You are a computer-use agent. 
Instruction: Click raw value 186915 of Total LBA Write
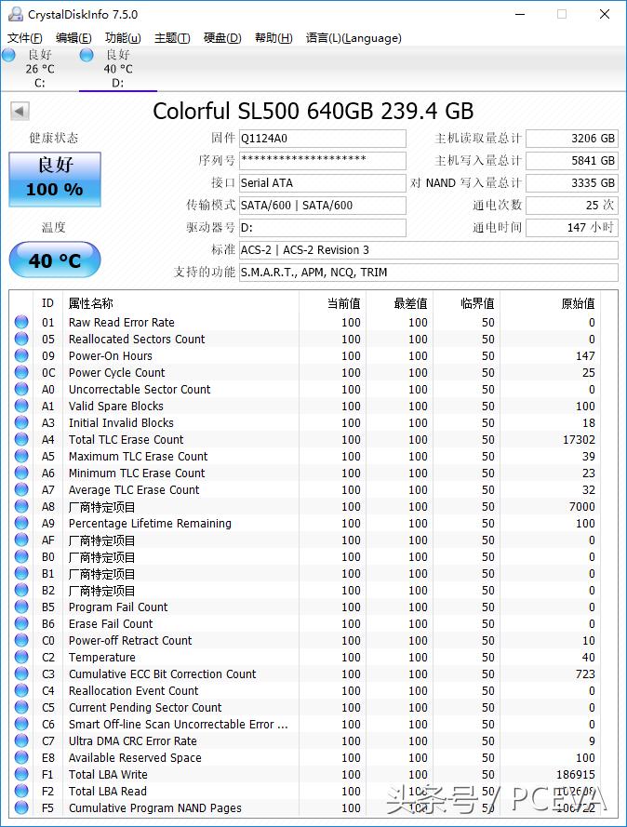576,774
